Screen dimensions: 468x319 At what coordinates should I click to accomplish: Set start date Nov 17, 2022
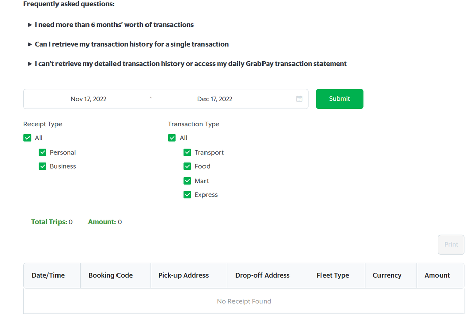pos(89,99)
